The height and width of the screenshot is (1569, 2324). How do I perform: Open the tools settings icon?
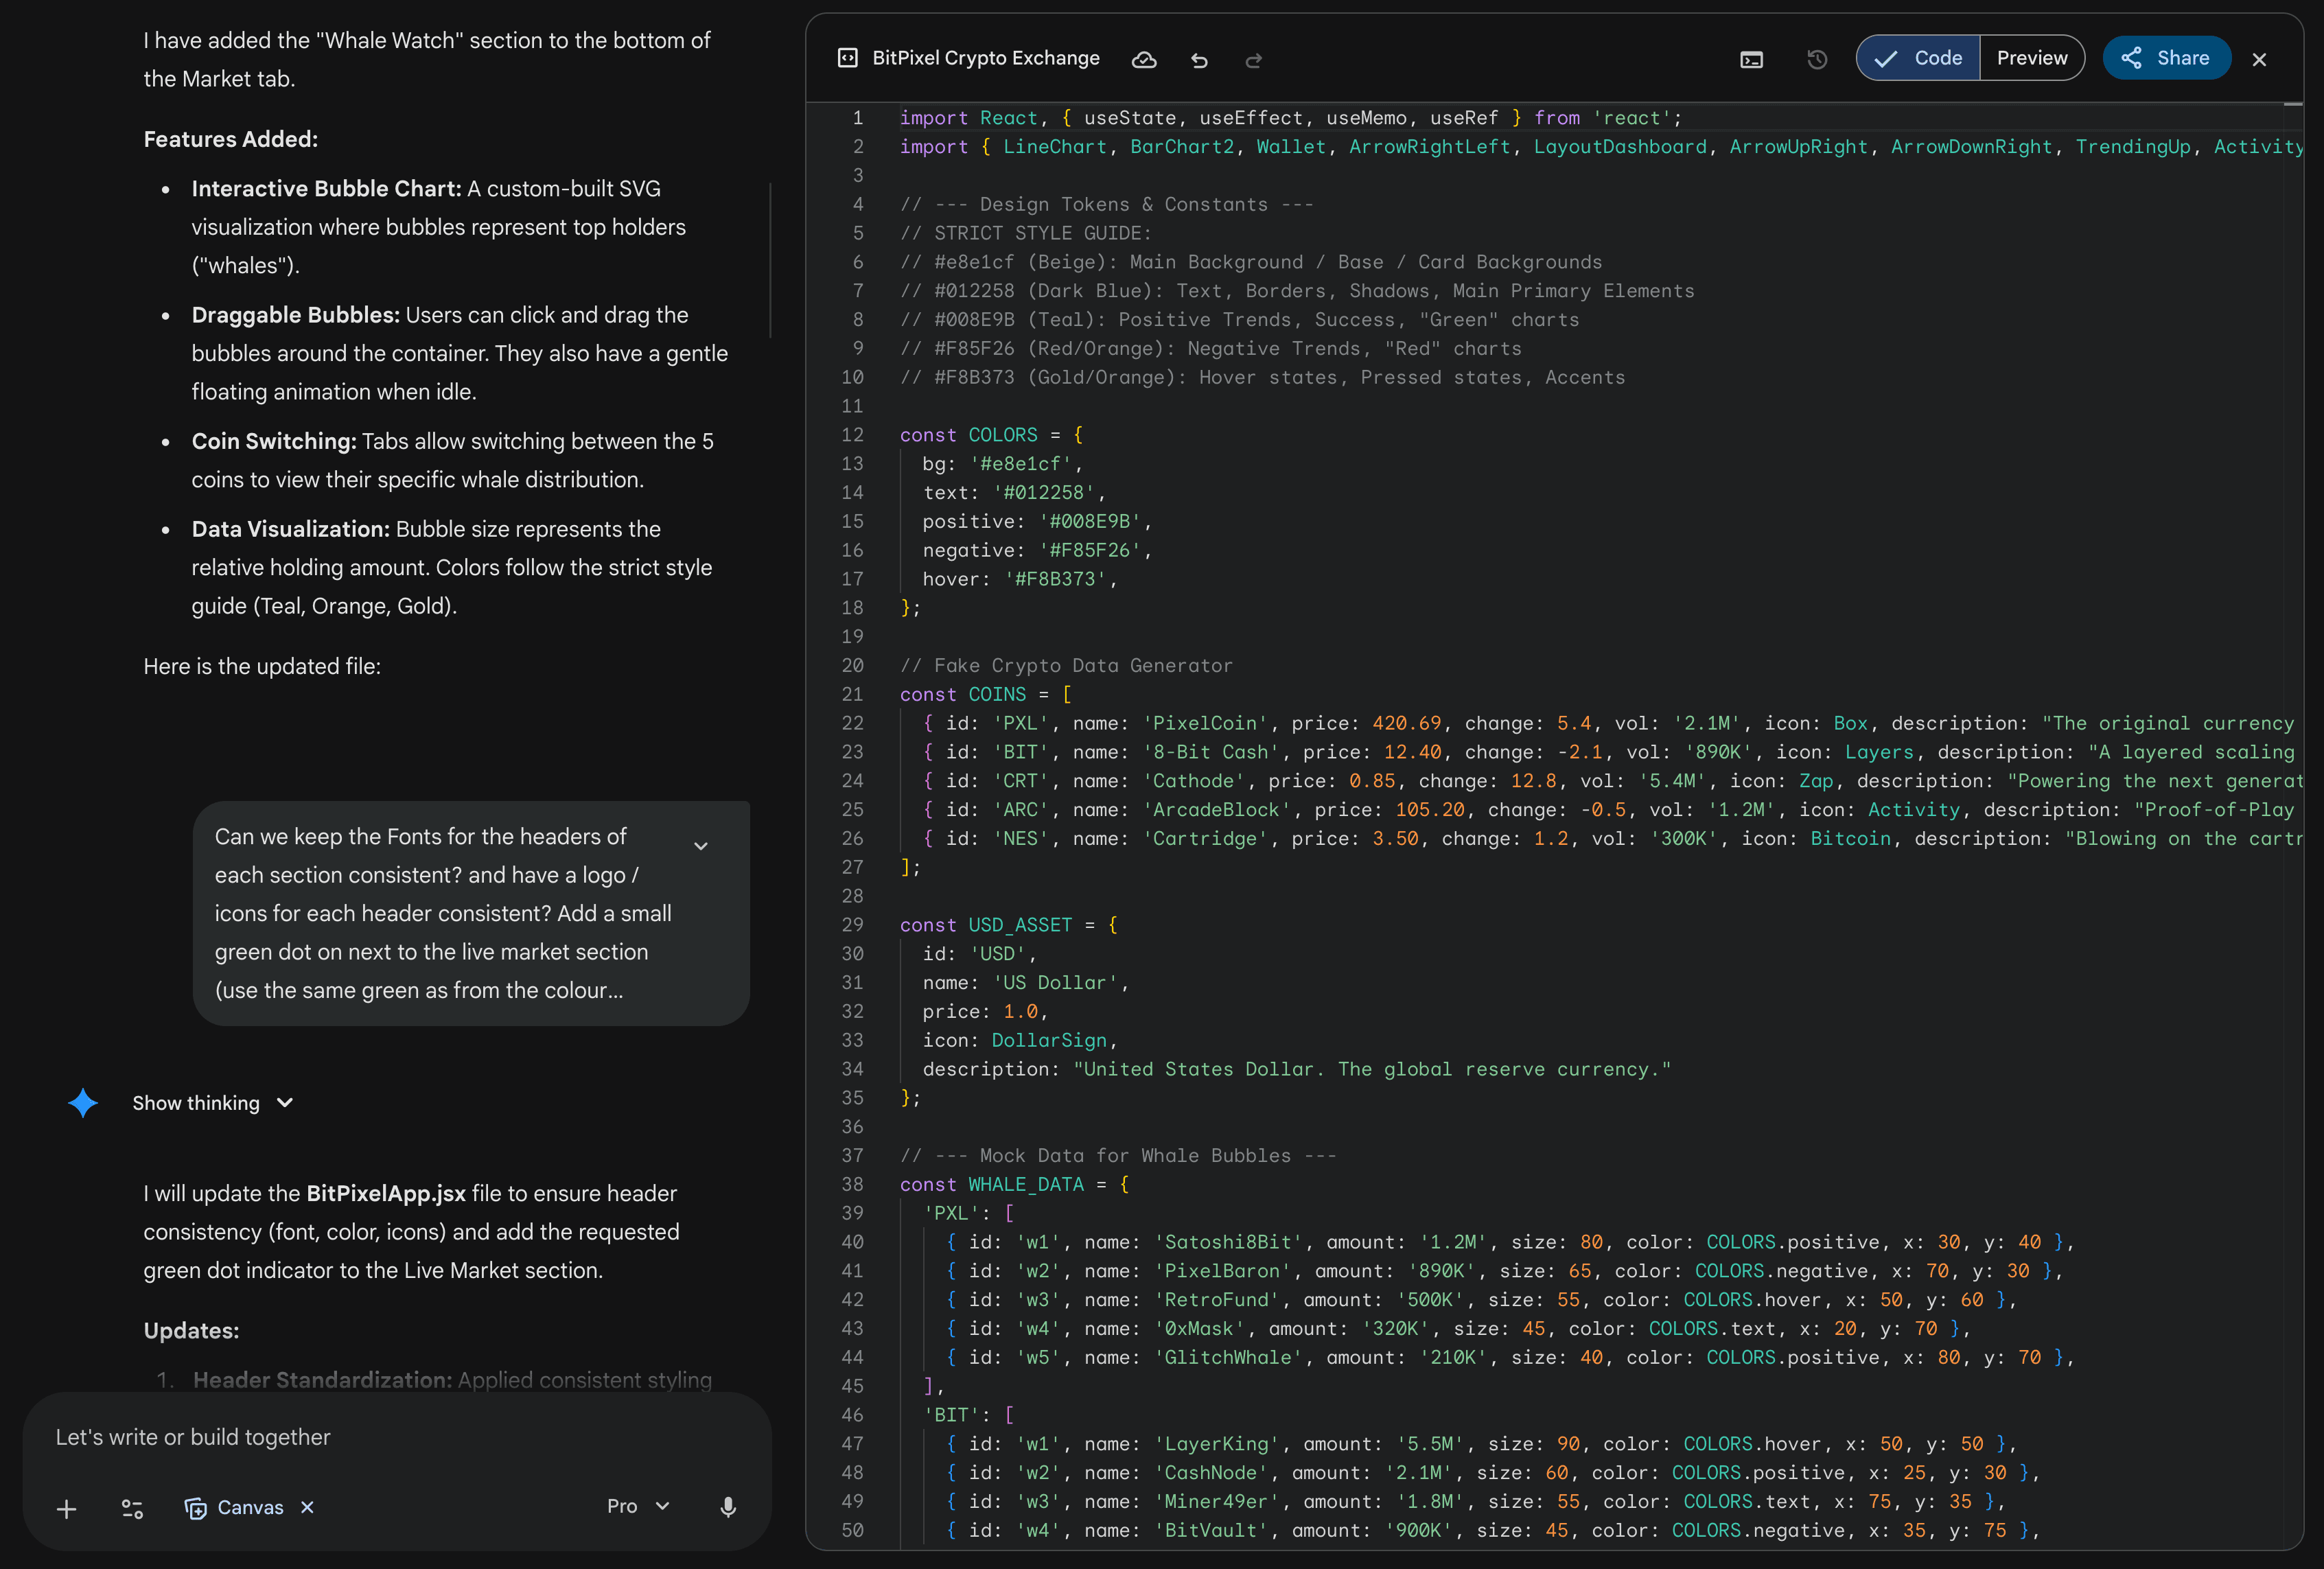tap(132, 1508)
